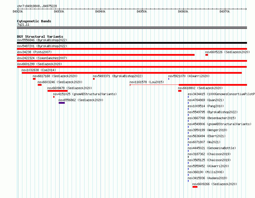Click the 84920k ruler position label
The height and width of the screenshot is (198, 255).
(x=18, y=11)
